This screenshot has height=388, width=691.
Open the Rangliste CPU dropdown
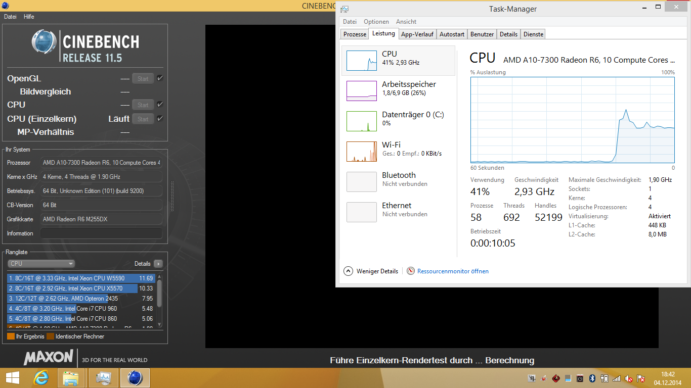pyautogui.click(x=41, y=264)
